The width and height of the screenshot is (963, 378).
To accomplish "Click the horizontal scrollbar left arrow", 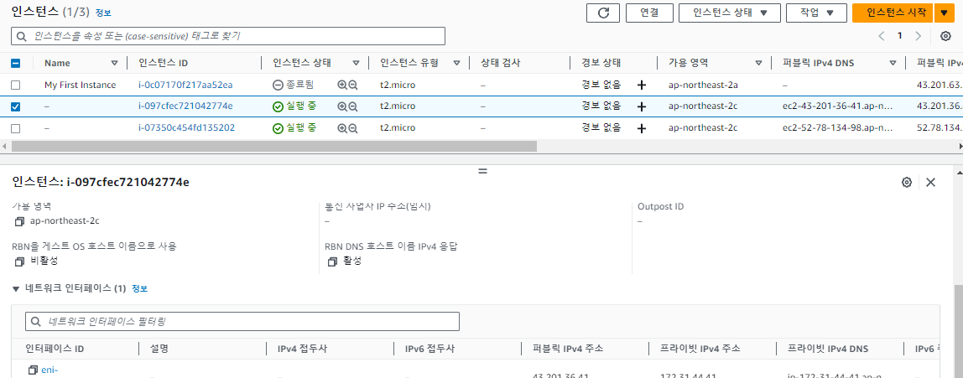I will click(x=3, y=147).
